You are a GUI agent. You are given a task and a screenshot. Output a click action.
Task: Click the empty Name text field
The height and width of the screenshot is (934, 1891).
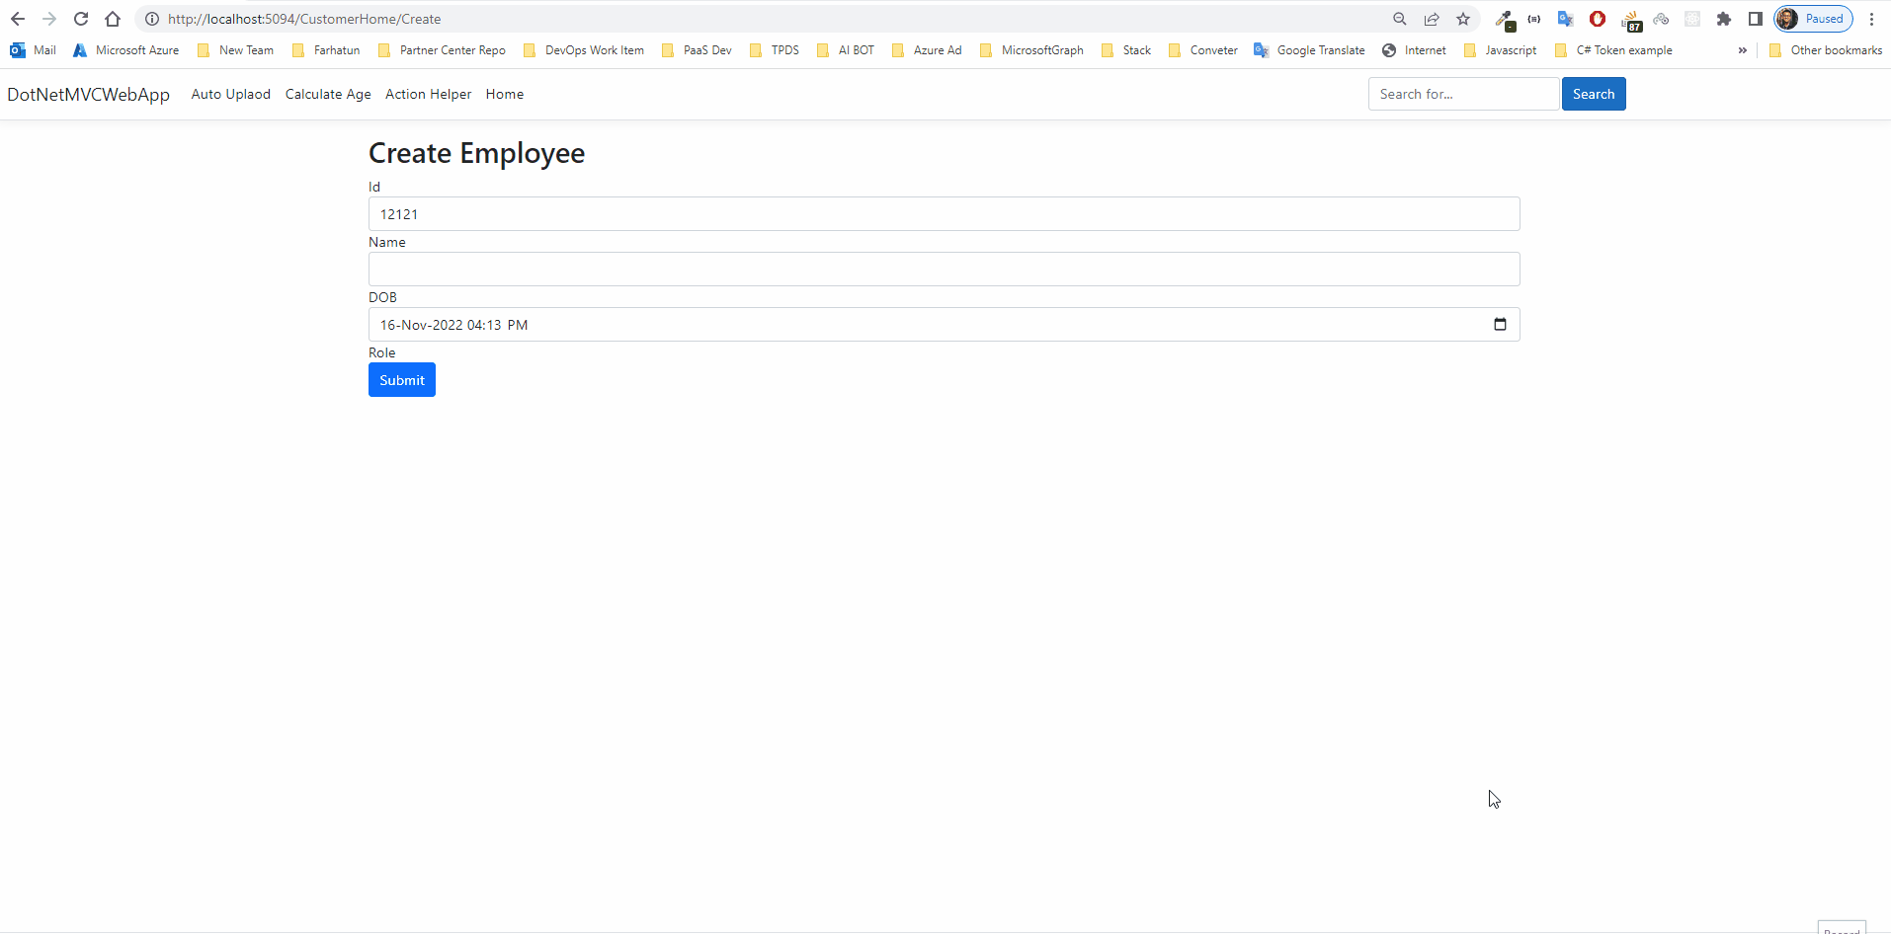point(944,270)
